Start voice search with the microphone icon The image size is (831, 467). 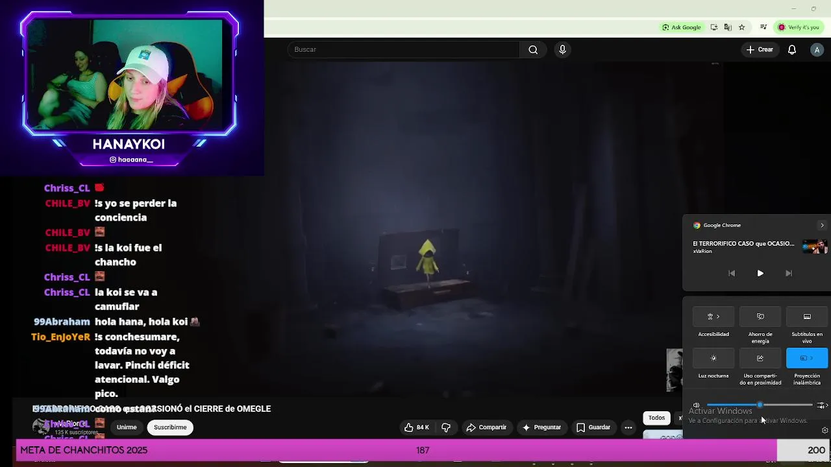coord(562,50)
